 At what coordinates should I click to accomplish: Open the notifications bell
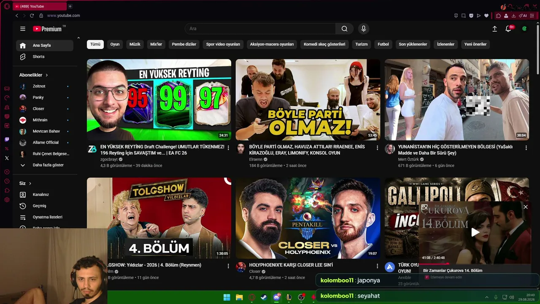pos(508,29)
